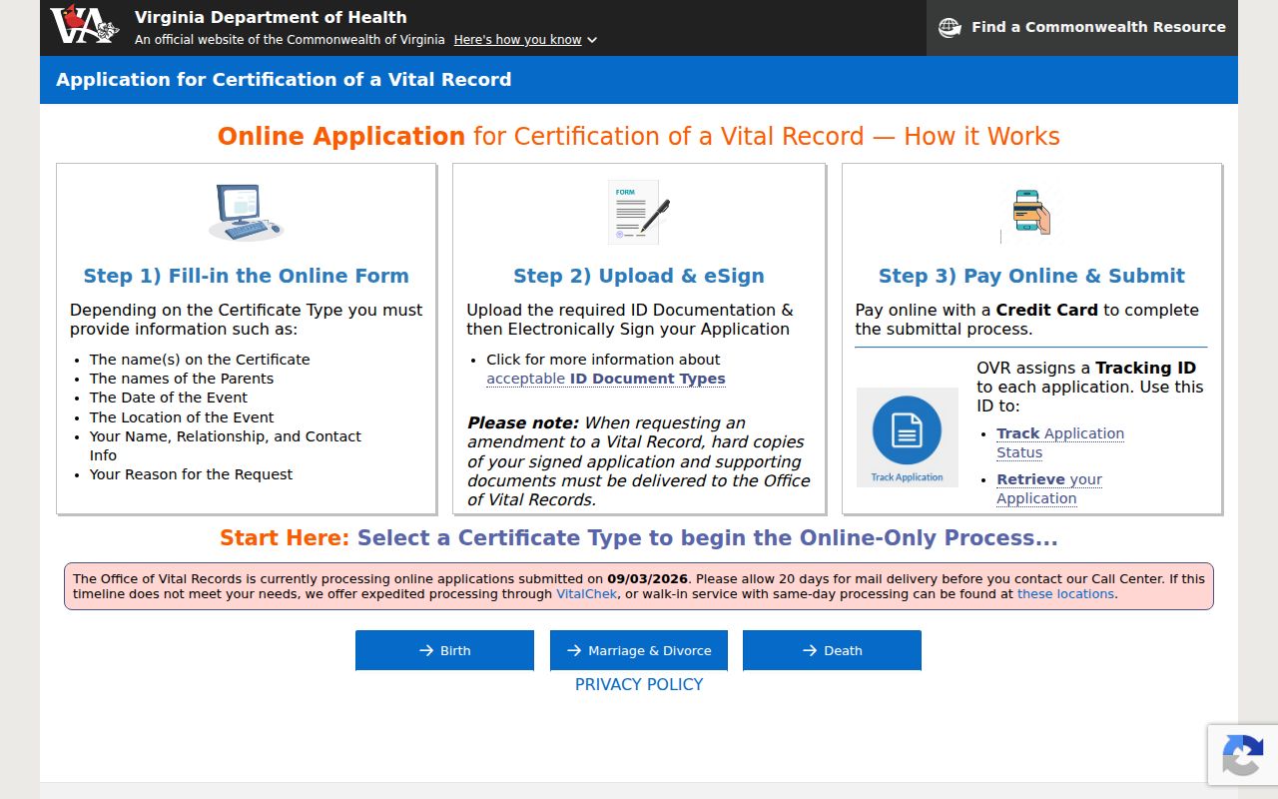Click the Virginia Department of Health title
This screenshot has height=799, width=1278.
tap(271, 17)
